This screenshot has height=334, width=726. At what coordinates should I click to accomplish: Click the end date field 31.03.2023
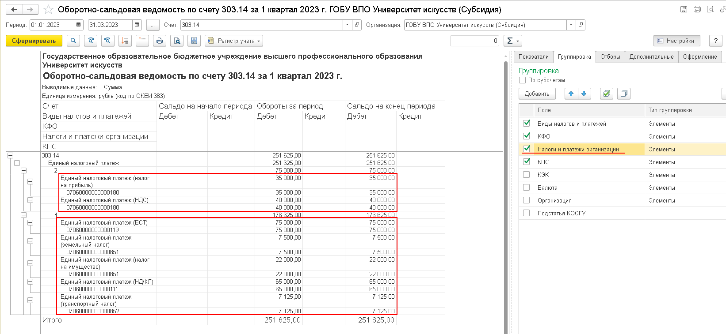[111, 25]
